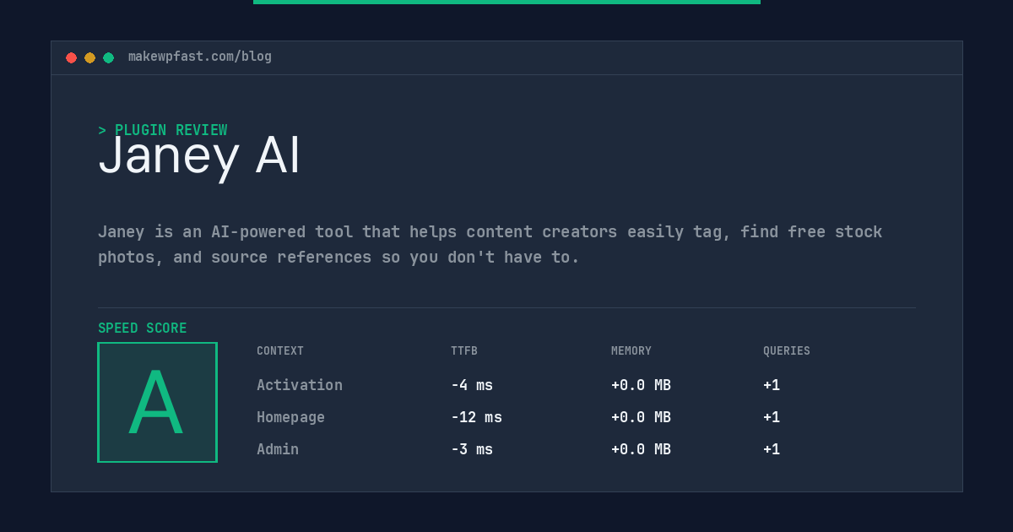
Task: Click the MEMORY column header
Action: click(631, 351)
